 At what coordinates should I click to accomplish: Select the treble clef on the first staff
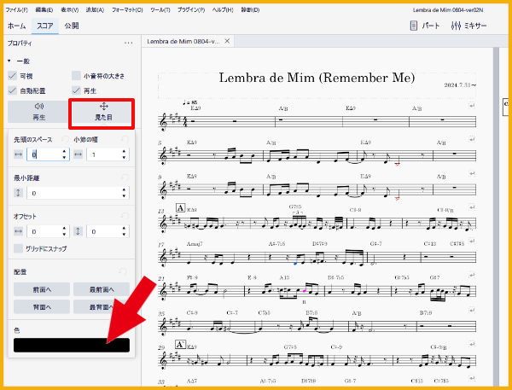[163, 122]
